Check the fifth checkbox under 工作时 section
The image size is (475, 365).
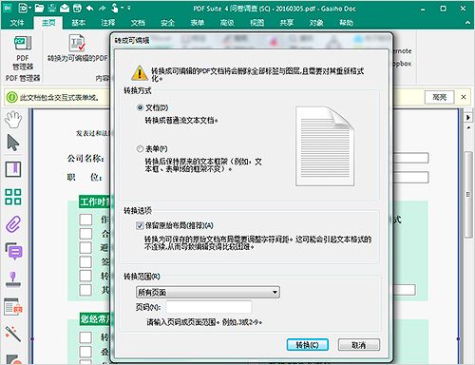point(85,276)
